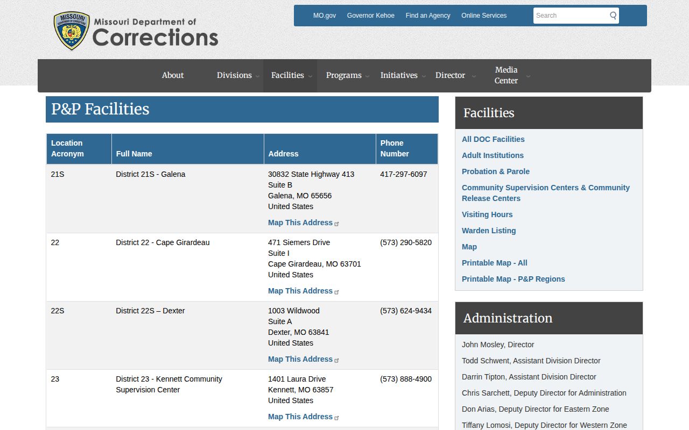The width and height of the screenshot is (689, 430).
Task: Open Adult Institutions sidebar link
Action: pyautogui.click(x=493, y=155)
